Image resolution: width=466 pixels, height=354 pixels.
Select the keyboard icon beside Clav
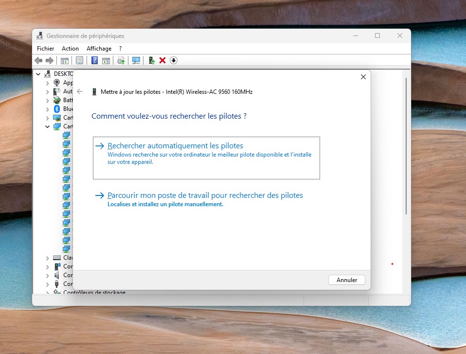[x=57, y=258]
